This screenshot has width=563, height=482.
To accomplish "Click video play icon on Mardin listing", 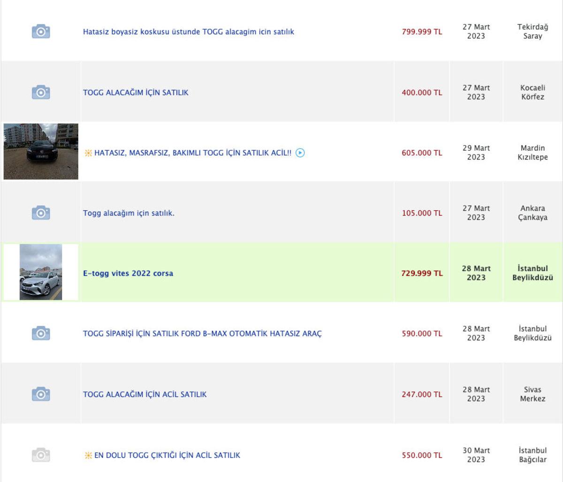I will [300, 153].
